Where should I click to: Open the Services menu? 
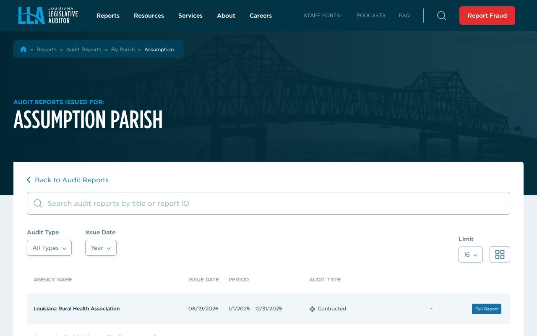pos(190,16)
